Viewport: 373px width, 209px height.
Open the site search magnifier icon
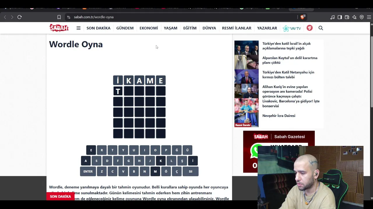tap(321, 28)
